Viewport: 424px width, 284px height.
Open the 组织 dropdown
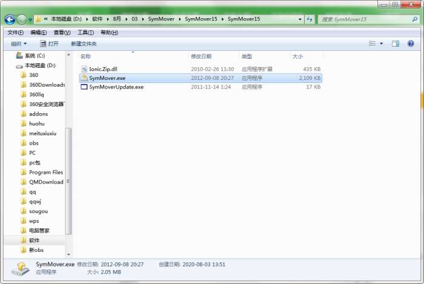(19, 44)
